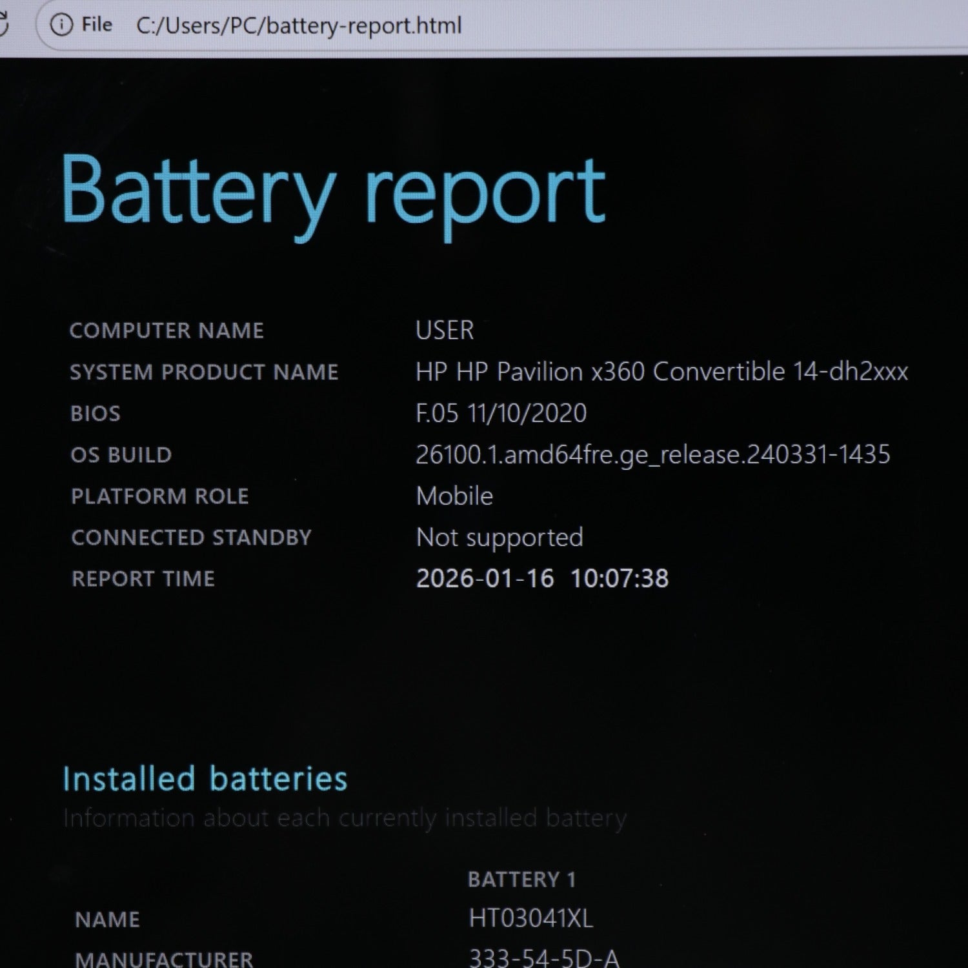Click the File label in address bar
Screen dimensions: 968x968
pyautogui.click(x=97, y=25)
